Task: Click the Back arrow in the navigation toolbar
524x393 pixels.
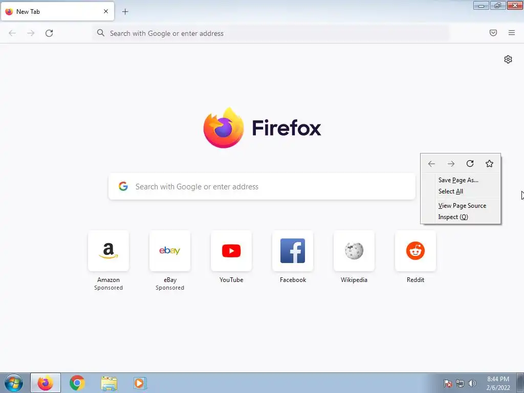Action: pyautogui.click(x=12, y=33)
